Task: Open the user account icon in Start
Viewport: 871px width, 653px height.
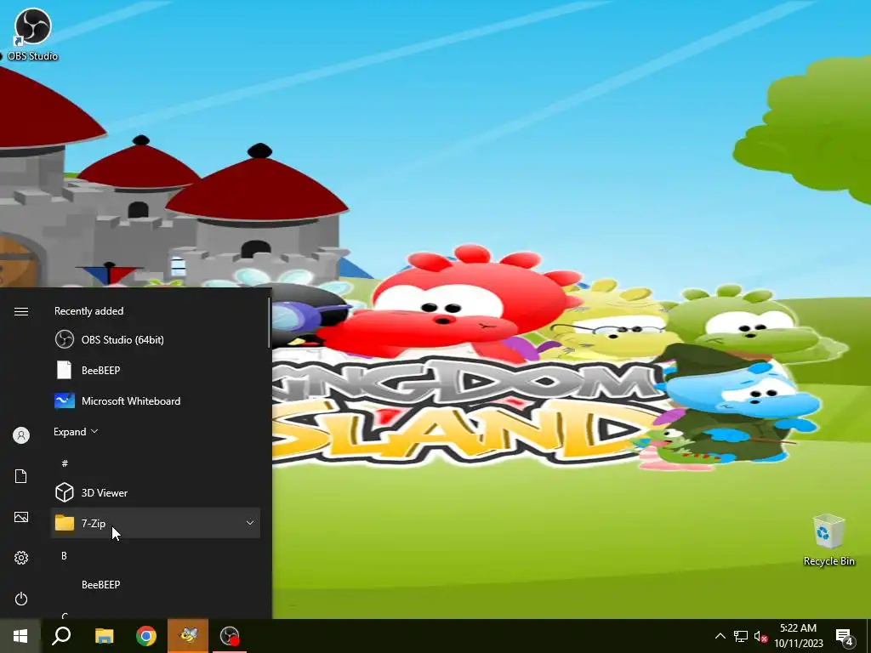Action: pyautogui.click(x=21, y=435)
